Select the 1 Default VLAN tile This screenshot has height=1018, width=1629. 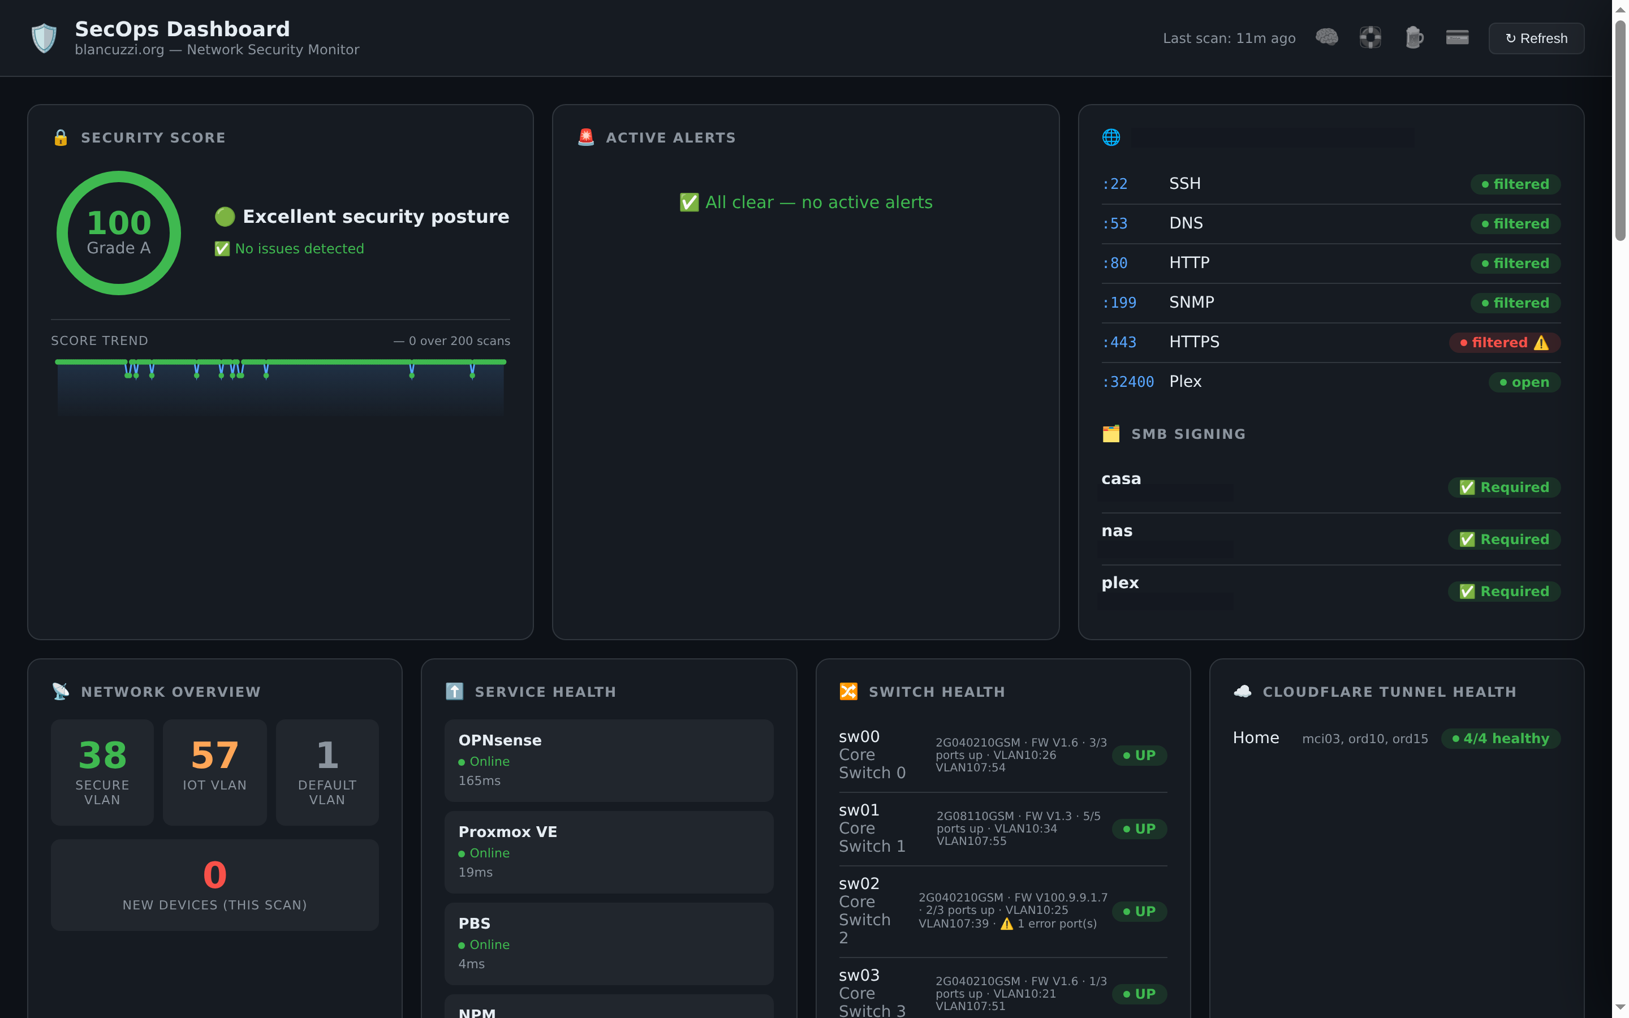(x=327, y=772)
